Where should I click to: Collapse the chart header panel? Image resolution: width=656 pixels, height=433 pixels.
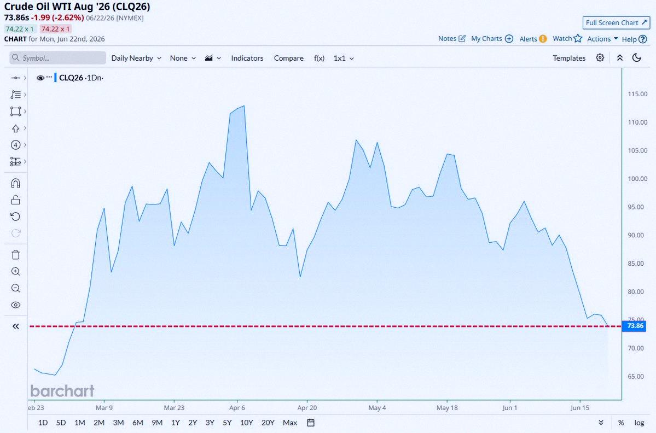pos(620,57)
